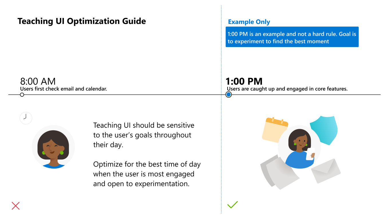Image resolution: width=391 pixels, height=219 pixels.
Task: Click the gray envelope illustration
Action: [x=326, y=171]
